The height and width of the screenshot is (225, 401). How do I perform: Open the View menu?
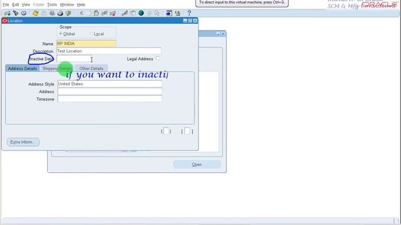(26, 4)
